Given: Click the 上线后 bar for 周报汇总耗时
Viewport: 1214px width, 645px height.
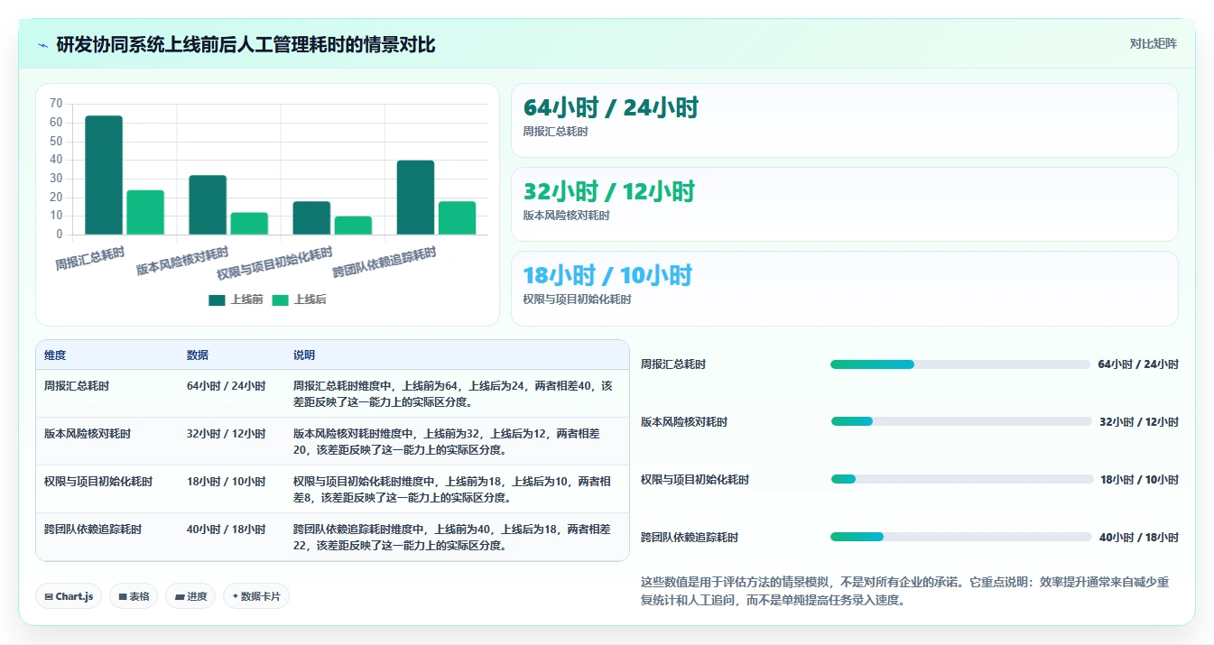Looking at the screenshot, I should 145,213.
